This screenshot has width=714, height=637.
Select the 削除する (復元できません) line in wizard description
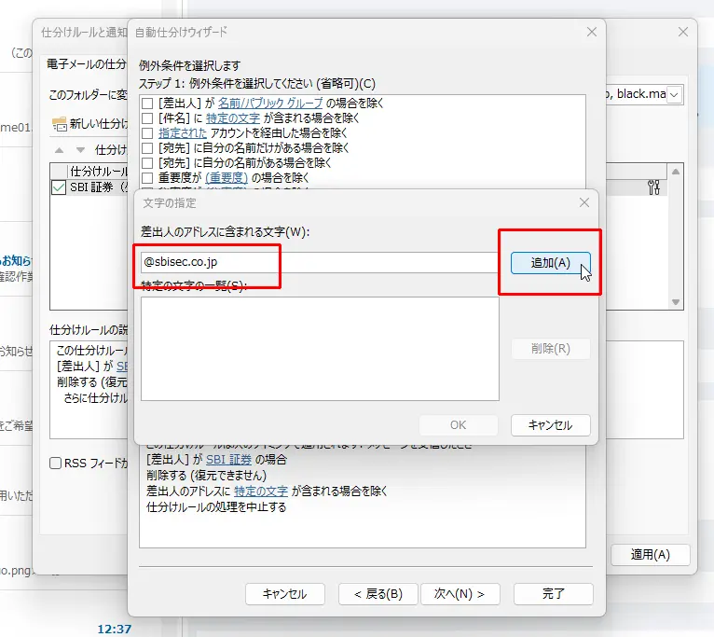click(x=206, y=476)
